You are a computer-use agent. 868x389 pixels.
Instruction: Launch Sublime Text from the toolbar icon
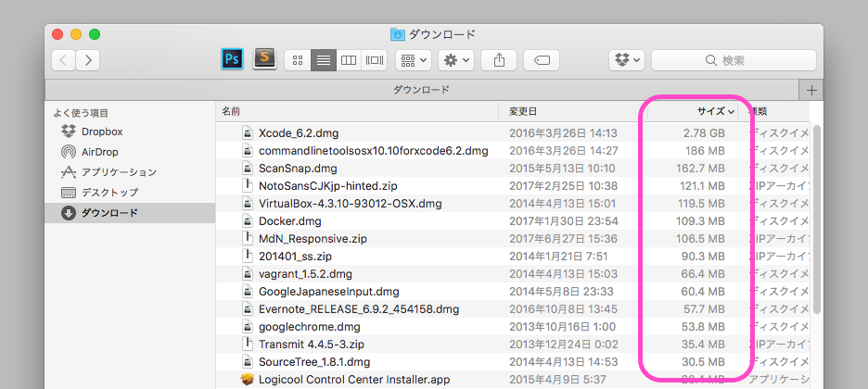pos(264,58)
